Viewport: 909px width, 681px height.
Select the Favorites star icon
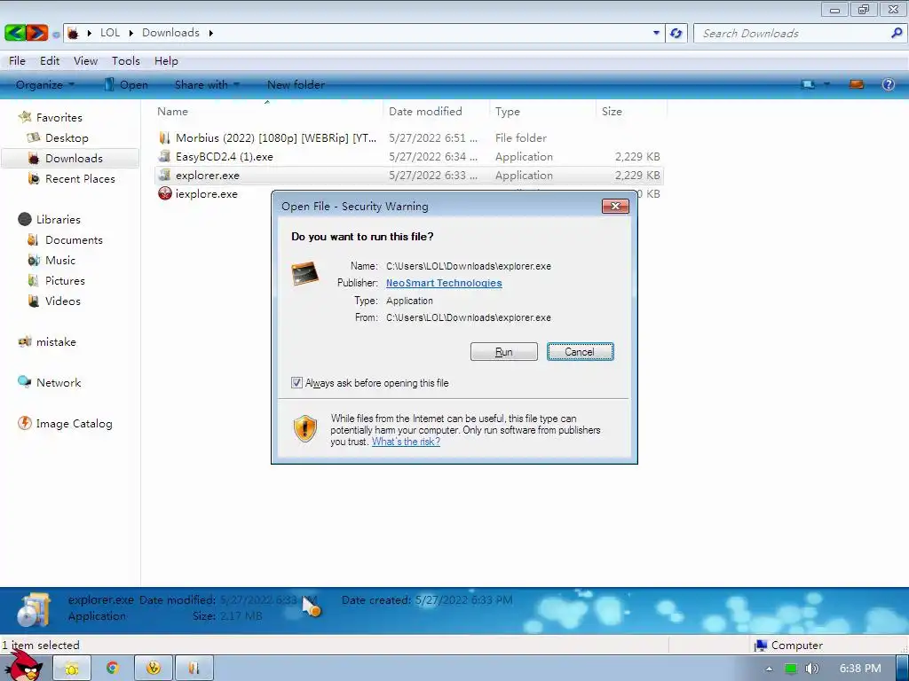[x=25, y=117]
